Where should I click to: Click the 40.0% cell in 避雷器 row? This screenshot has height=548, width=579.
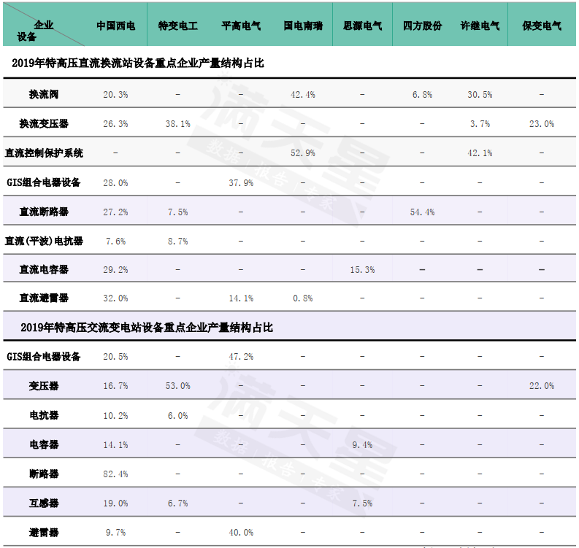[241, 533]
